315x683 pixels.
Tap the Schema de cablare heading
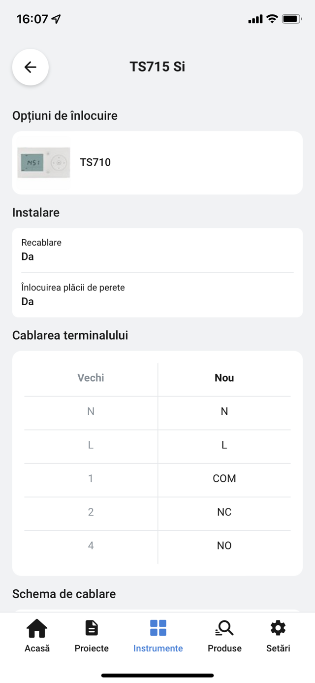[64, 594]
